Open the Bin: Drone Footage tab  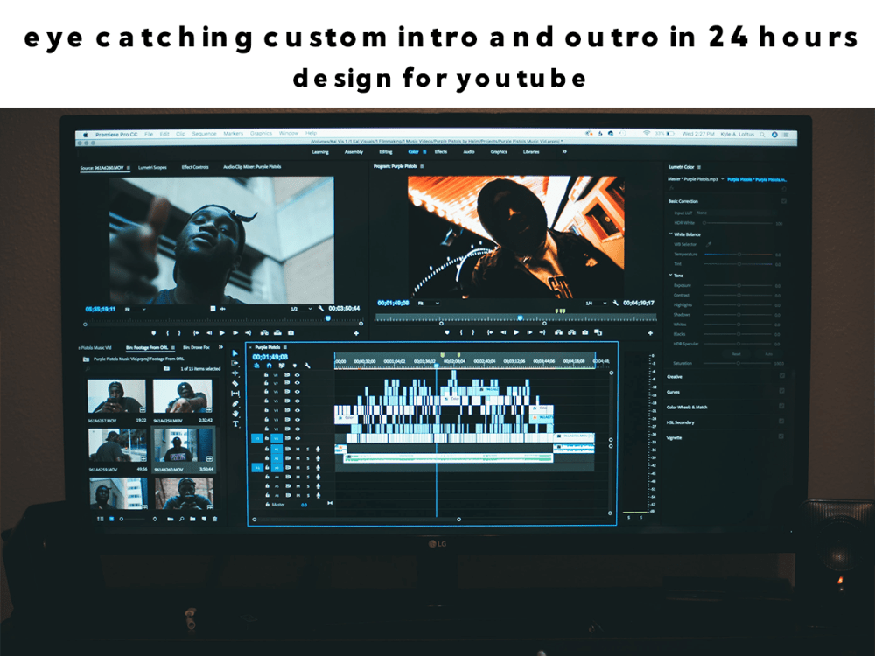coord(196,347)
